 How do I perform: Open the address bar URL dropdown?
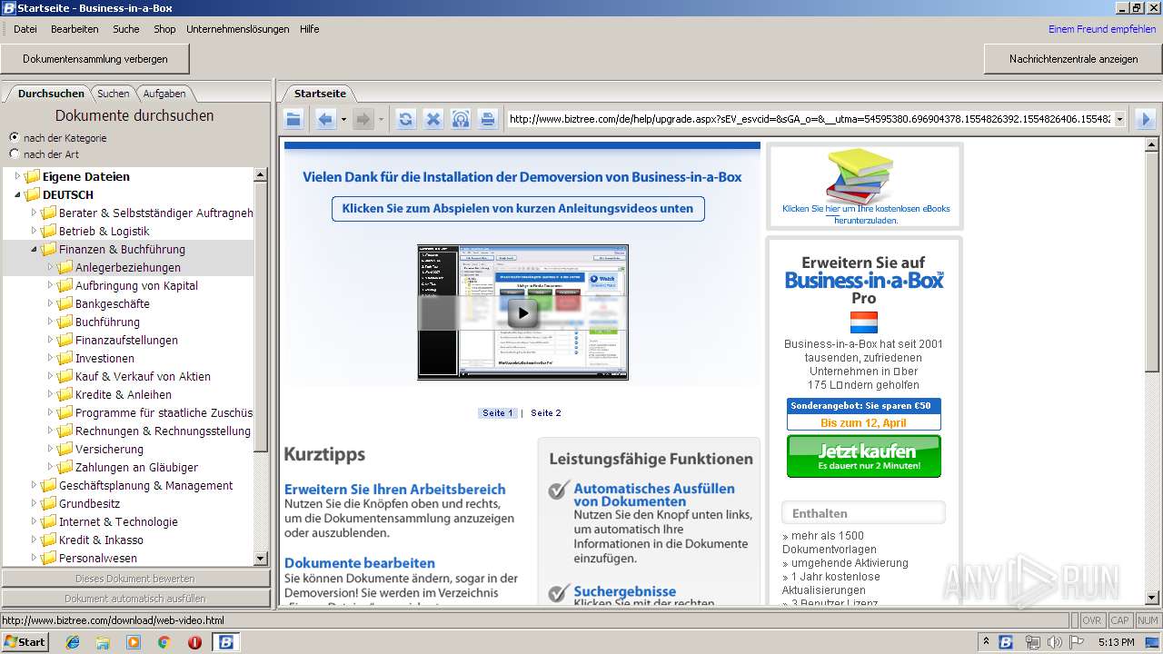[1119, 119]
